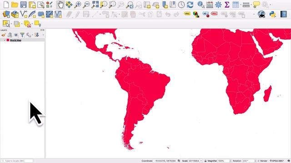Click the EPSG:3857 CRS button
The height and width of the screenshot is (163, 291).
coord(277,161)
